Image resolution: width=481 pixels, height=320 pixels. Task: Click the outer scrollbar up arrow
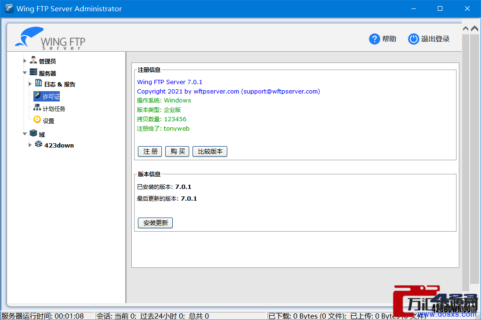pos(474,29)
